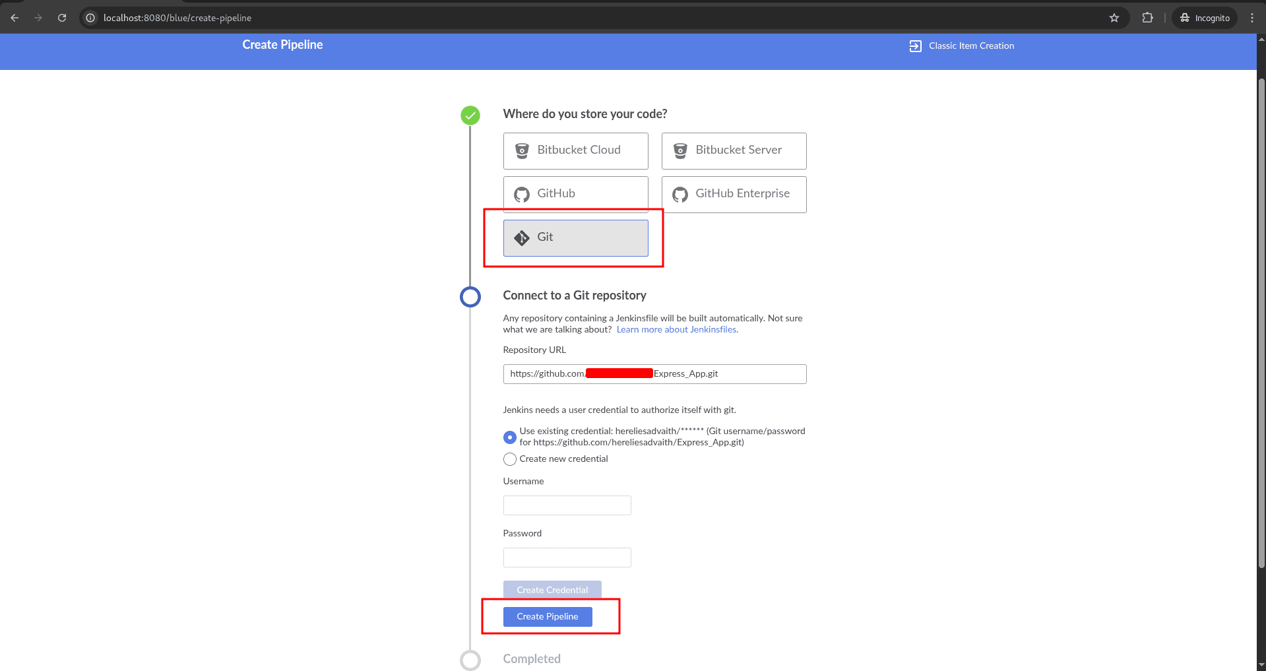Select the Git repository source icon
Screen dimensions: 1266x671
pyautogui.click(x=522, y=237)
